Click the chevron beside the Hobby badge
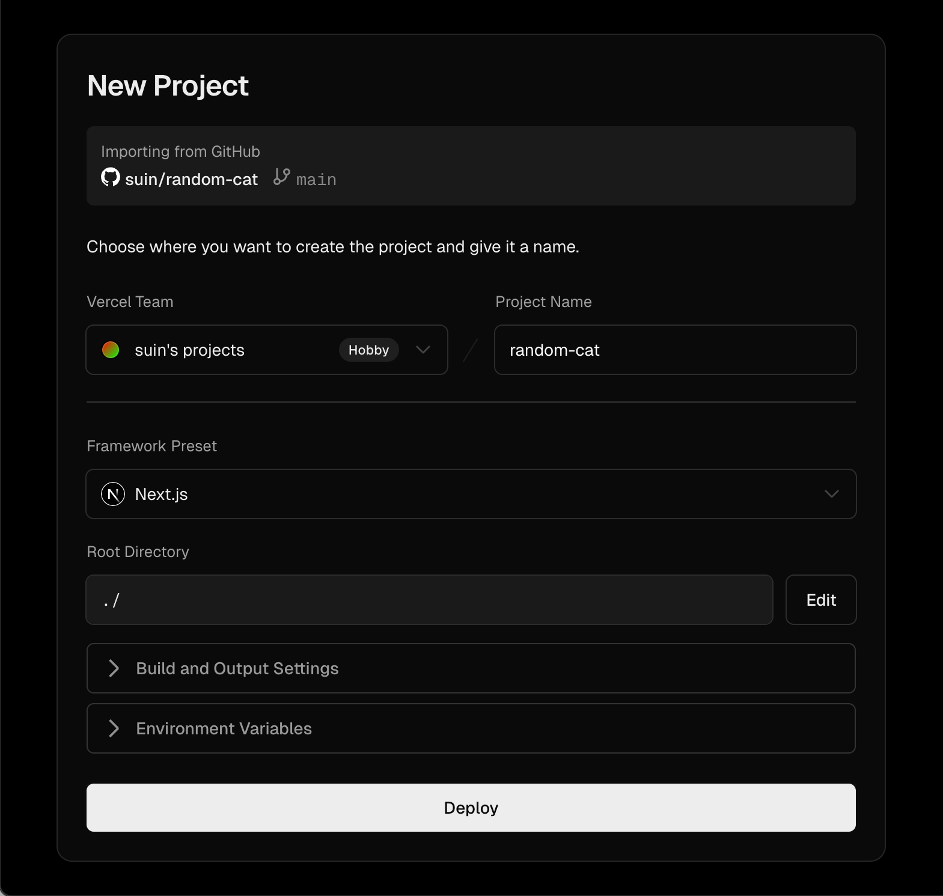 tap(423, 350)
